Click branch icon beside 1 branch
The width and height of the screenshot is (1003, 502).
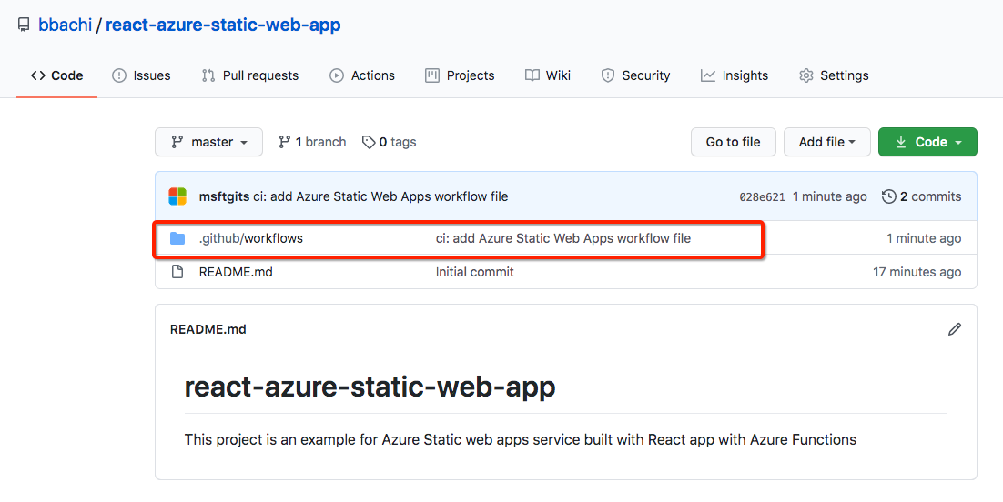[285, 142]
